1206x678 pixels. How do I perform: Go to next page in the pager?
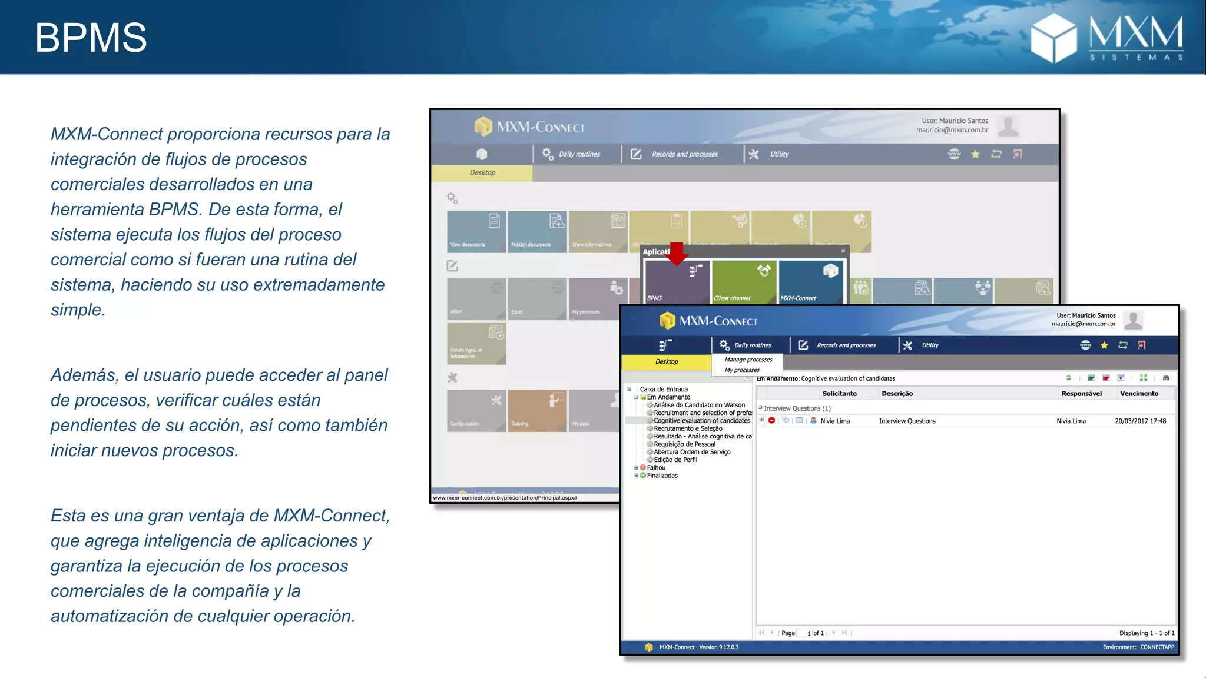coord(833,633)
